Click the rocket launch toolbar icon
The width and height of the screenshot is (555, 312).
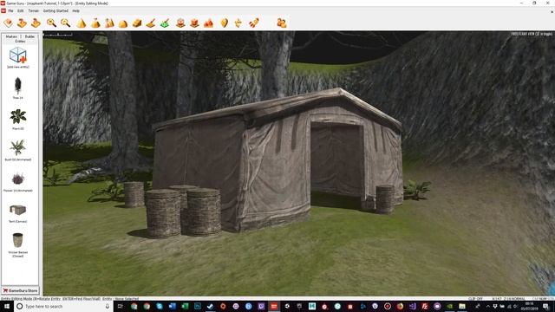(254, 23)
